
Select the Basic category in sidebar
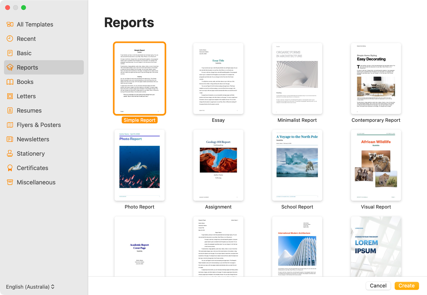point(24,53)
